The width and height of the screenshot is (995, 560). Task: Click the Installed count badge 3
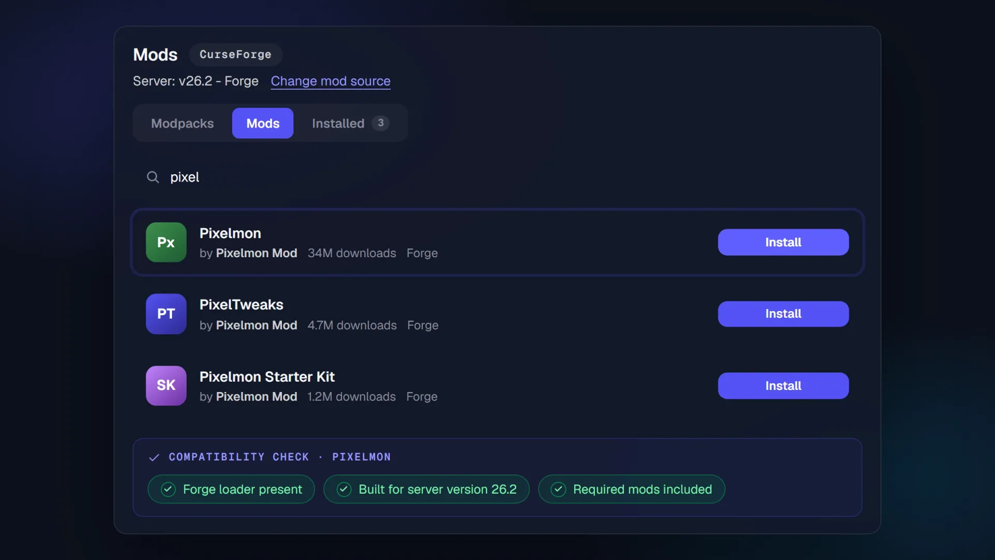click(x=380, y=123)
